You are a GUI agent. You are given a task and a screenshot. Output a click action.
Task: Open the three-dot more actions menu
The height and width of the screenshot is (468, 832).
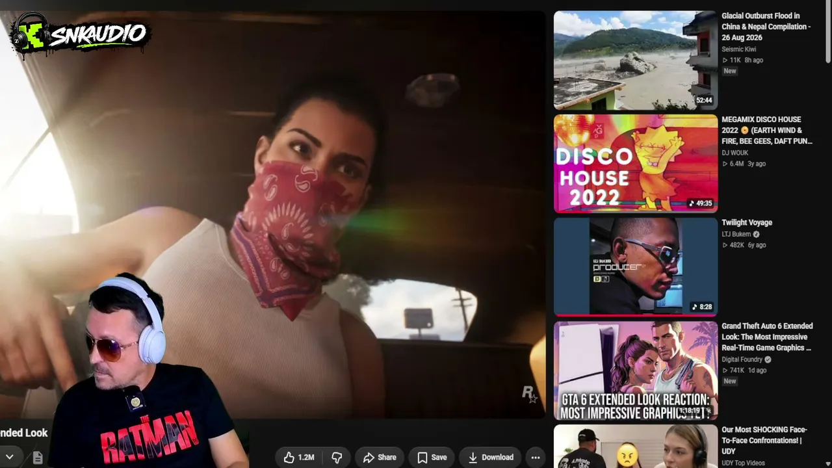point(536,457)
